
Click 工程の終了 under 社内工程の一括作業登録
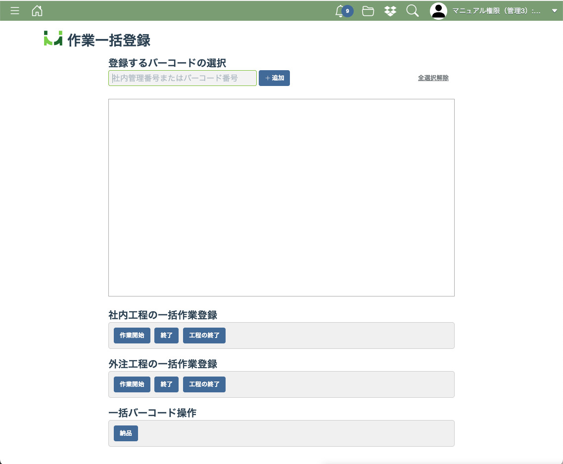204,335
